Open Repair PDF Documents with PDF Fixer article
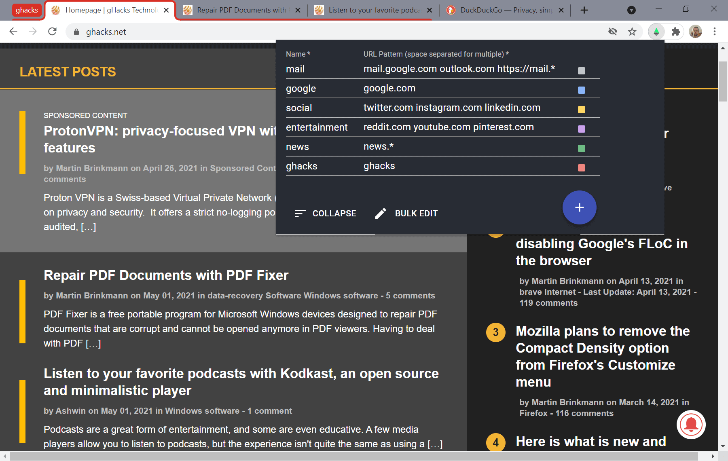Screen dimensions: 728x461 pos(166,275)
